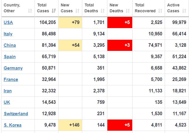This screenshot has height=133, width=189.
Task: Follow the Germany link
Action: [13, 68]
